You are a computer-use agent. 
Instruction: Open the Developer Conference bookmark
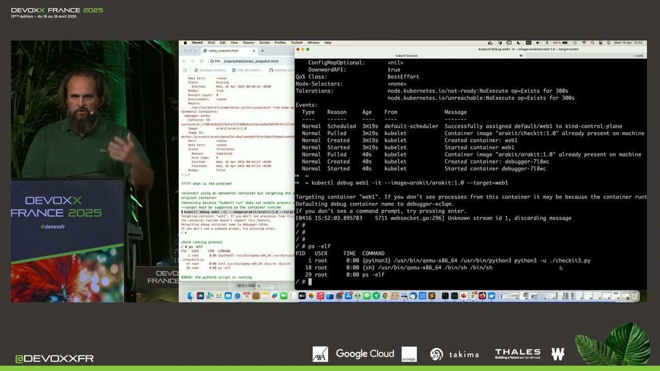(x=211, y=70)
